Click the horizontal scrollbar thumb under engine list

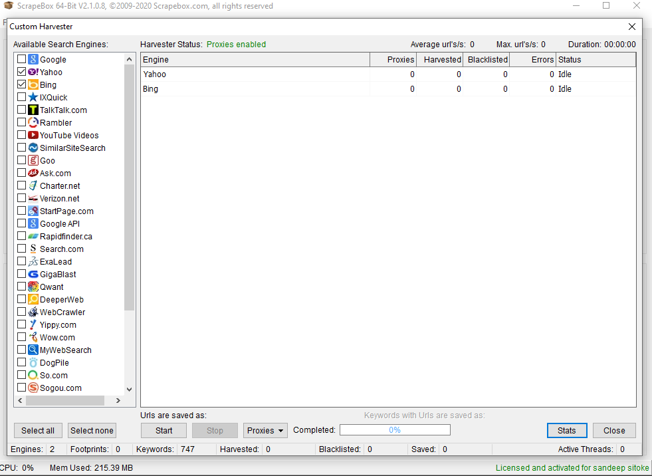(65, 401)
